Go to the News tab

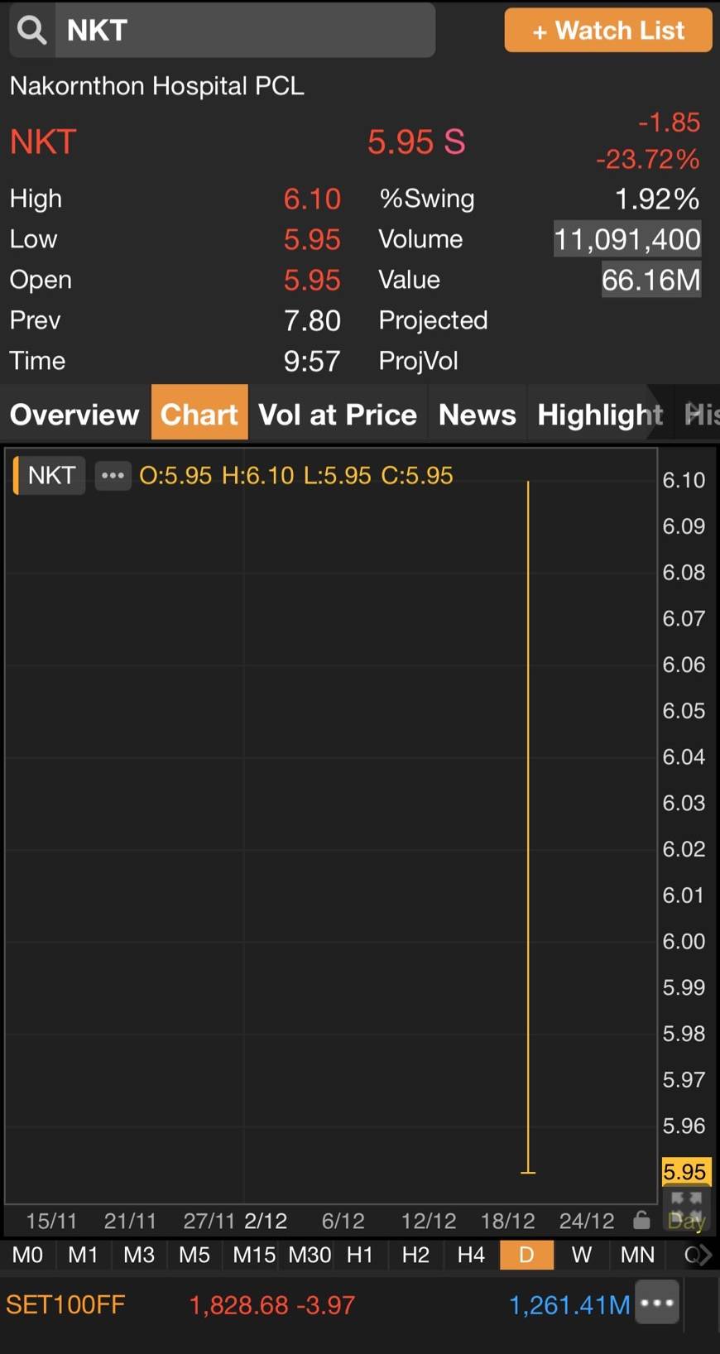click(x=478, y=414)
